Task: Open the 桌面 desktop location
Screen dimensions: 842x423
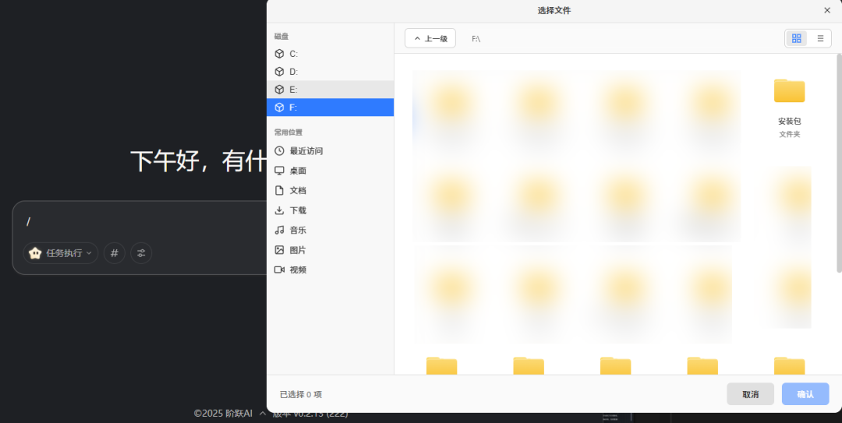Action: point(330,171)
